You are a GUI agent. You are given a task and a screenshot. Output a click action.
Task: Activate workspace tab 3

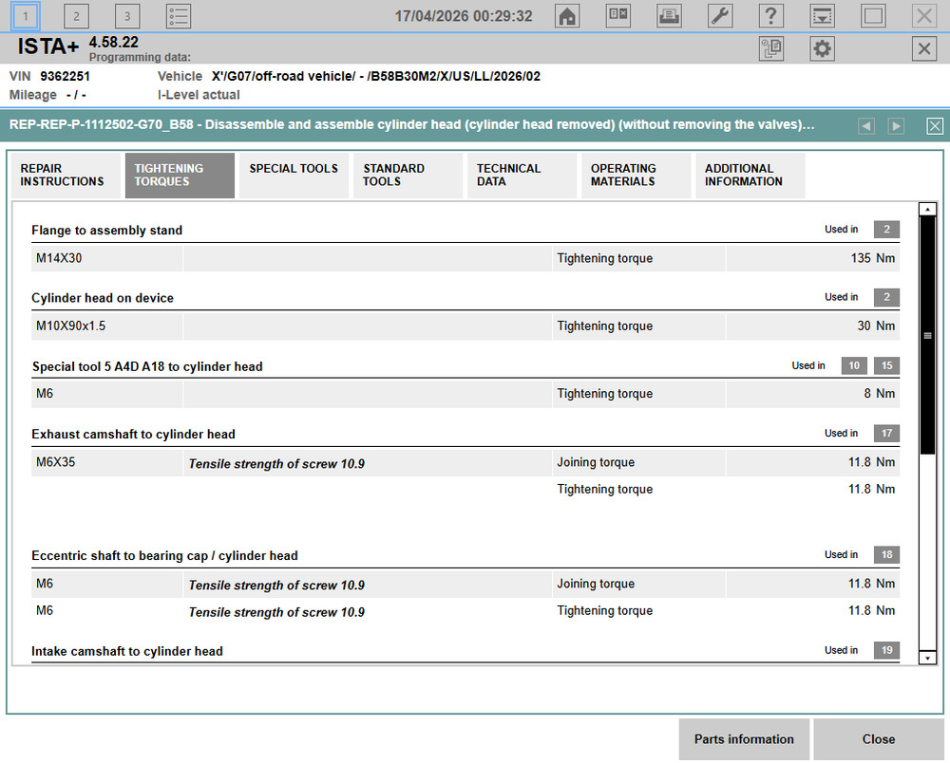[126, 15]
